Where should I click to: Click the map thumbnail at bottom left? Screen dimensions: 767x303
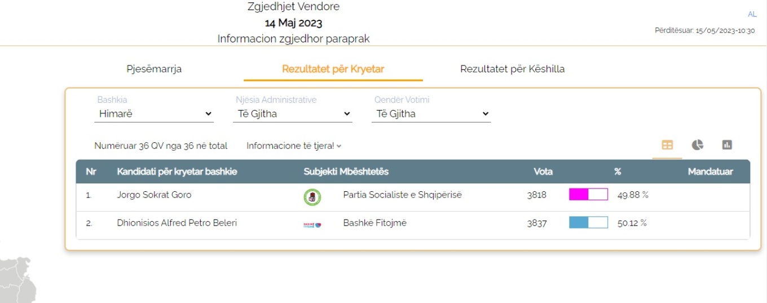point(17,280)
